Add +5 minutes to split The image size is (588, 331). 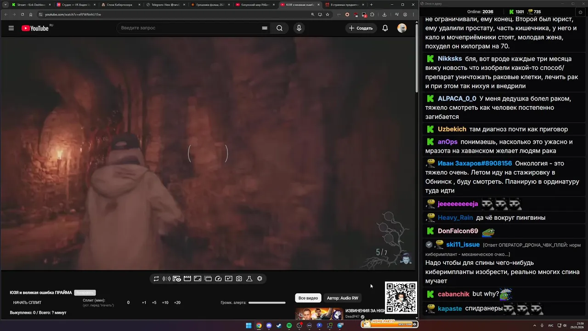(x=154, y=302)
